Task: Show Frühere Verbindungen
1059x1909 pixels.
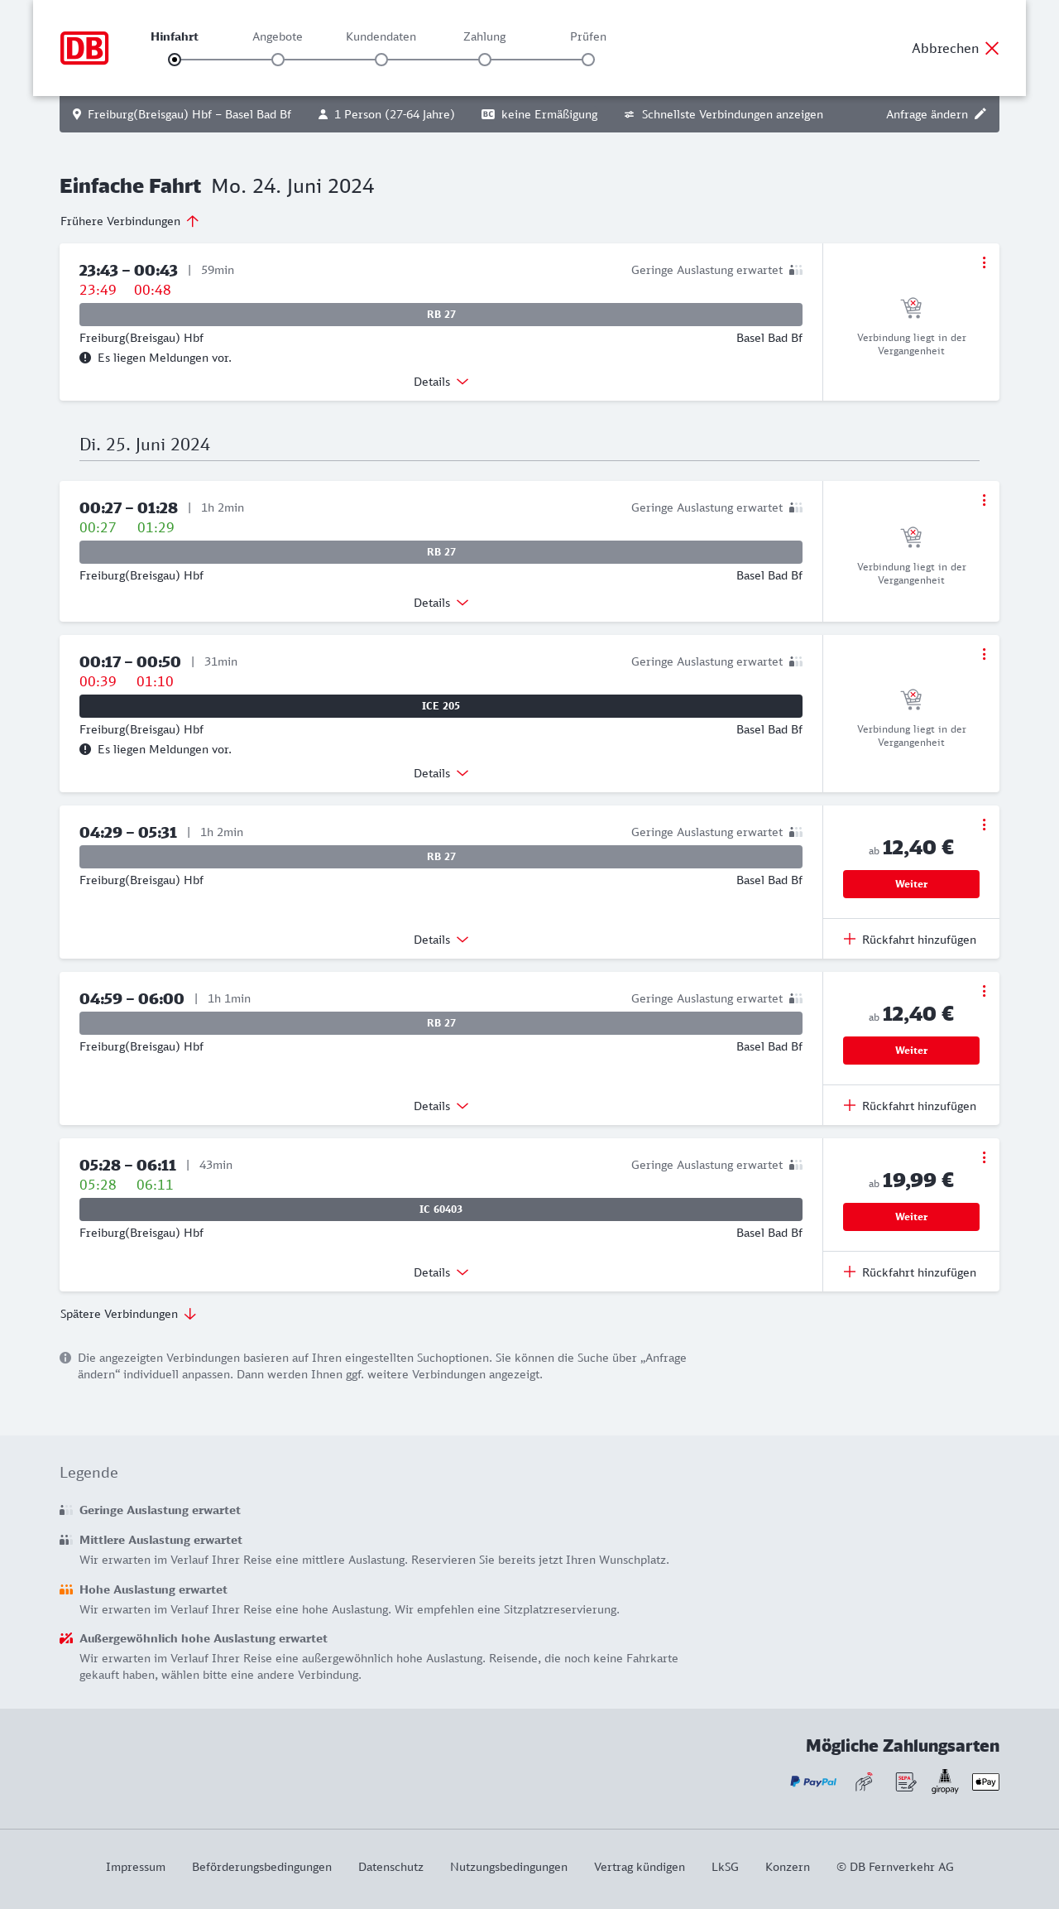Action: (129, 221)
